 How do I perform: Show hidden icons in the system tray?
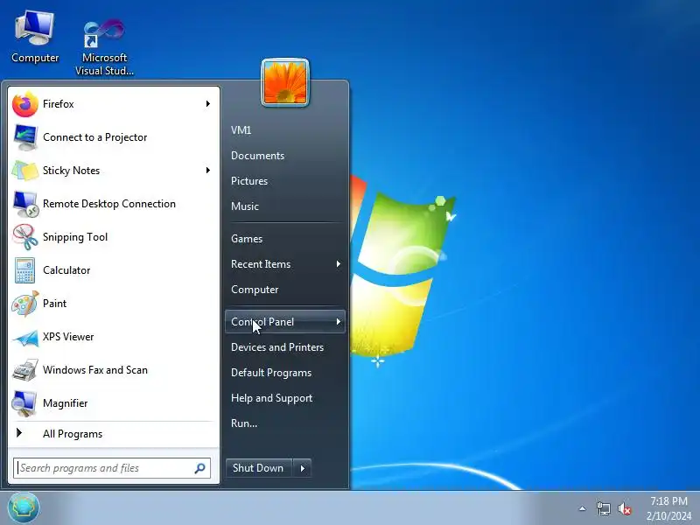pyautogui.click(x=582, y=508)
